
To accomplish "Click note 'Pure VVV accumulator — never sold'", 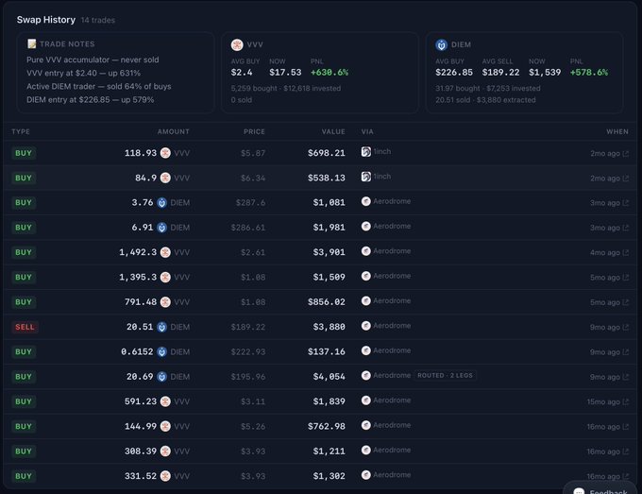I will tap(93, 60).
